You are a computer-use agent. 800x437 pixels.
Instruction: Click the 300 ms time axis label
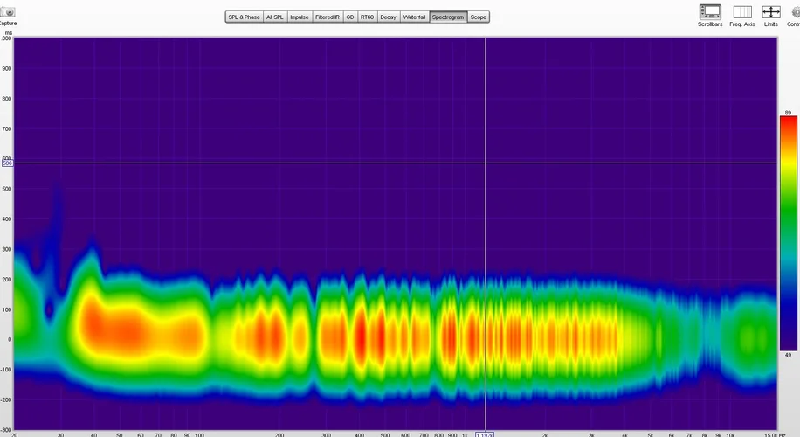pyautogui.click(x=7, y=249)
